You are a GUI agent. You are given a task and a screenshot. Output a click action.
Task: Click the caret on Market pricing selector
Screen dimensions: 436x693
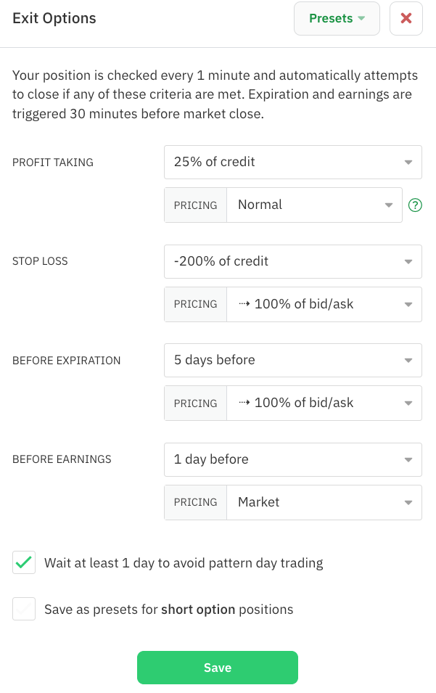(408, 502)
